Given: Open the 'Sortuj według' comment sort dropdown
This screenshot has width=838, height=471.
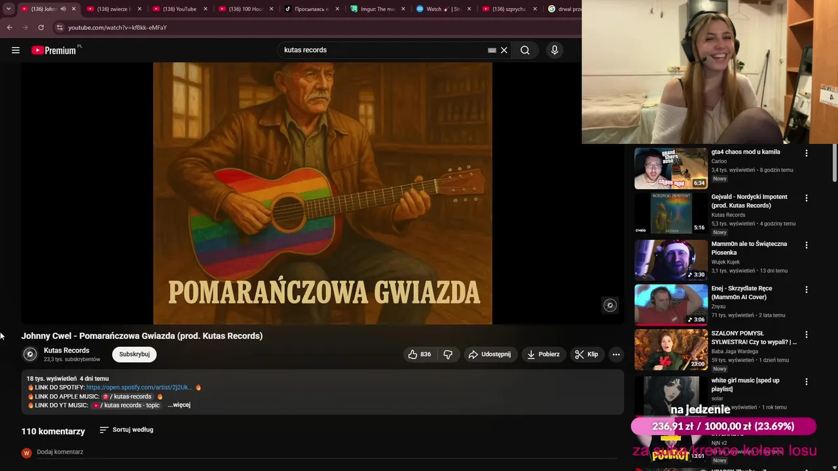Looking at the screenshot, I should point(126,430).
